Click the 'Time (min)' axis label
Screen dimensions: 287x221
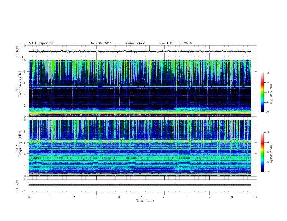(x=145, y=200)
